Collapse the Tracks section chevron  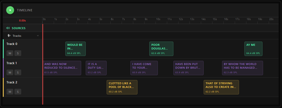38,36
